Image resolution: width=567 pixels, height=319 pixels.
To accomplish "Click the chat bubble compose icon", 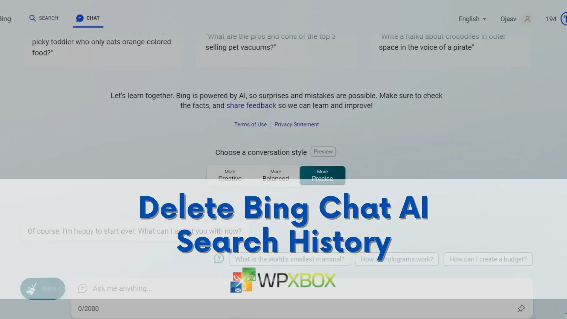I will [82, 288].
